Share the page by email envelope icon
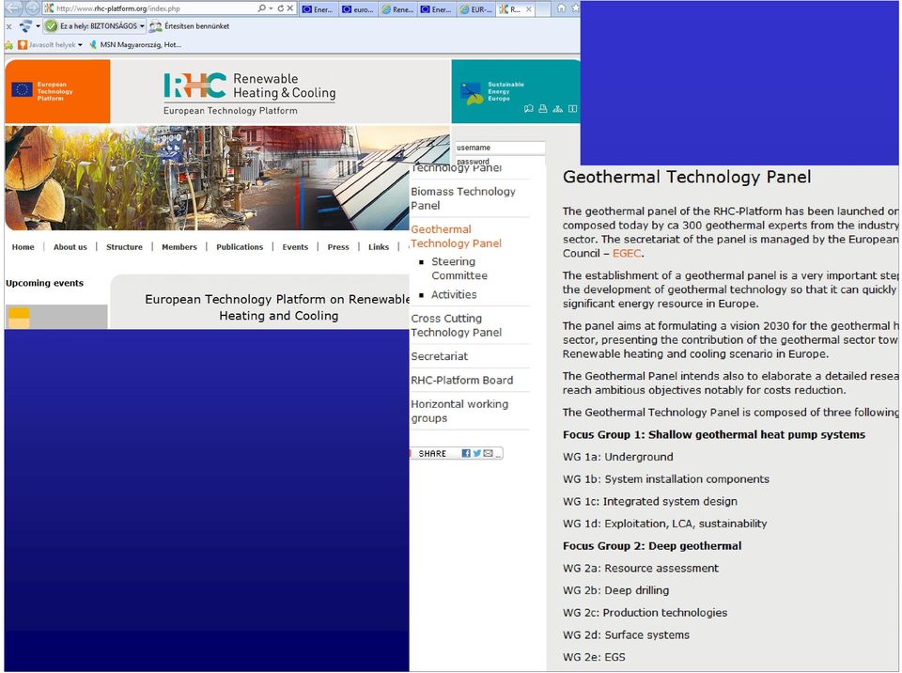This screenshot has height=673, width=902. click(x=489, y=454)
